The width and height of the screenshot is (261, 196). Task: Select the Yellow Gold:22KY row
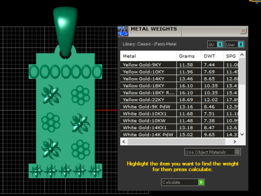(179, 100)
